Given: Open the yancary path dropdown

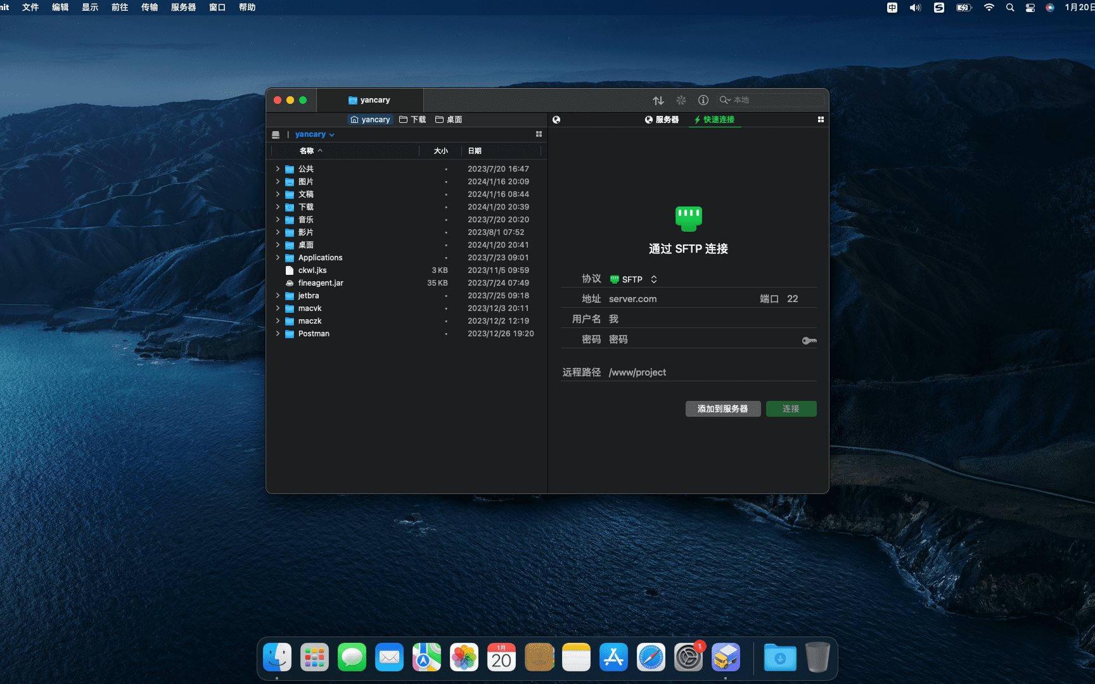Looking at the screenshot, I should [x=314, y=134].
